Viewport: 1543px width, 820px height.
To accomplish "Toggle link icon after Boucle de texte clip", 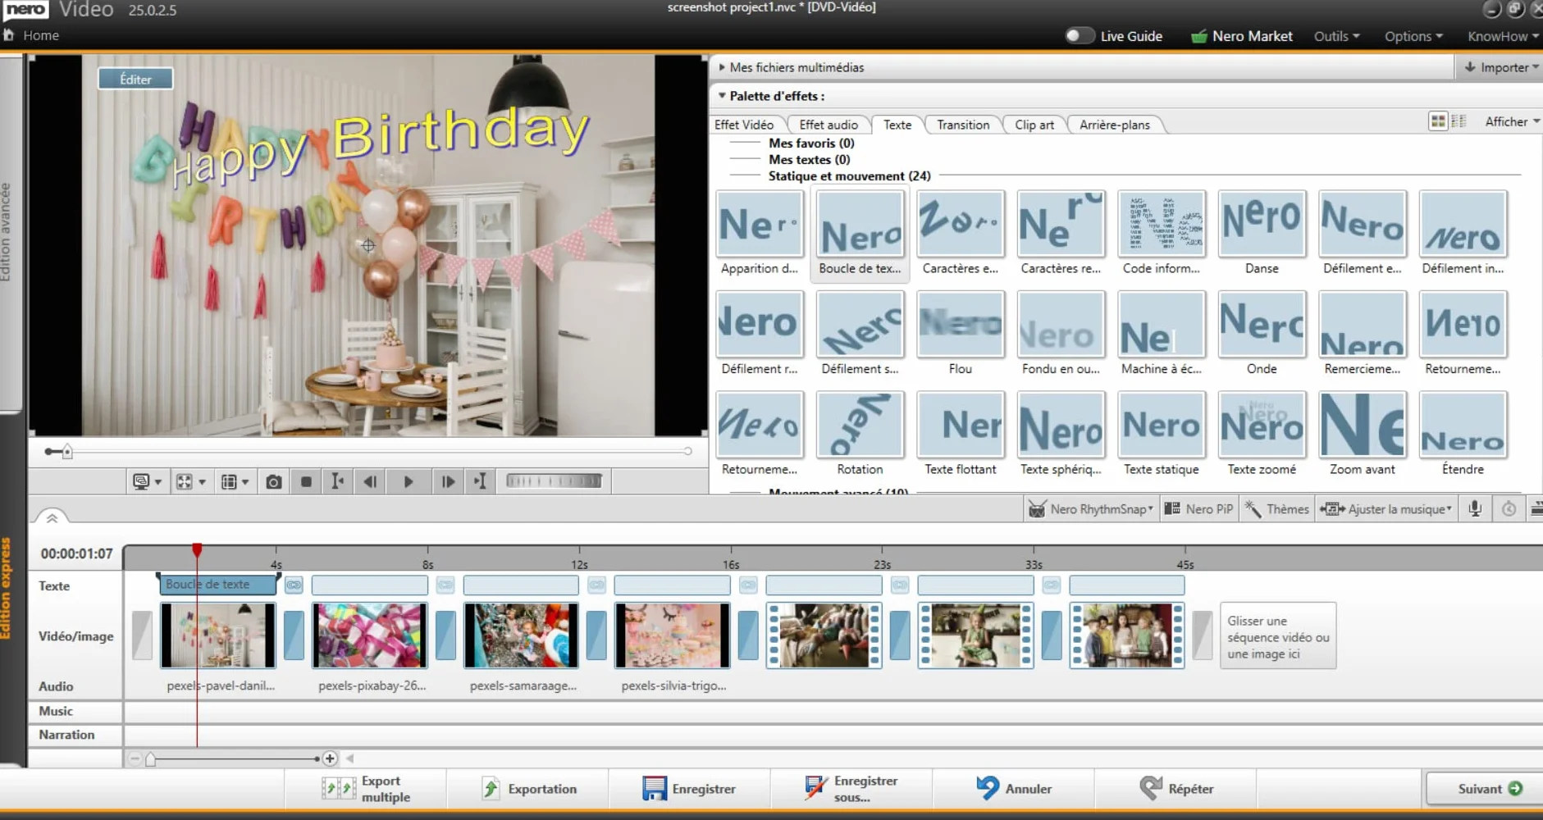I will point(294,585).
